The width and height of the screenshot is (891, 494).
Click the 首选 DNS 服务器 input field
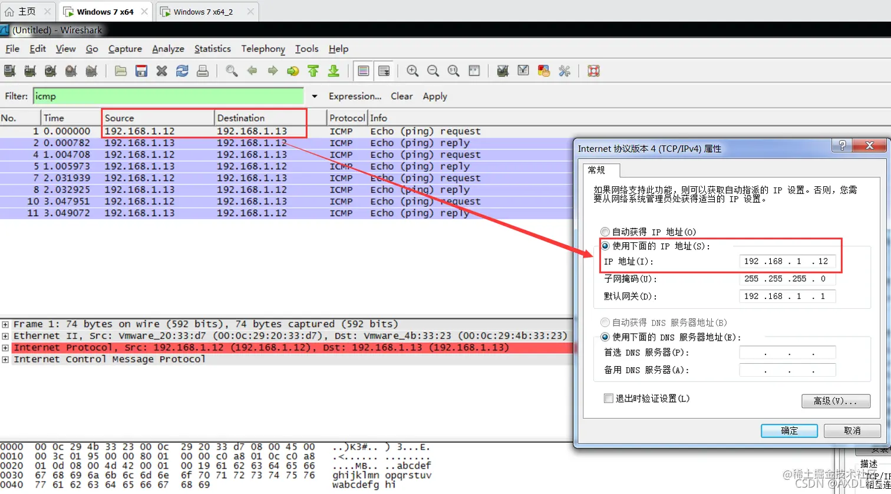(787, 353)
